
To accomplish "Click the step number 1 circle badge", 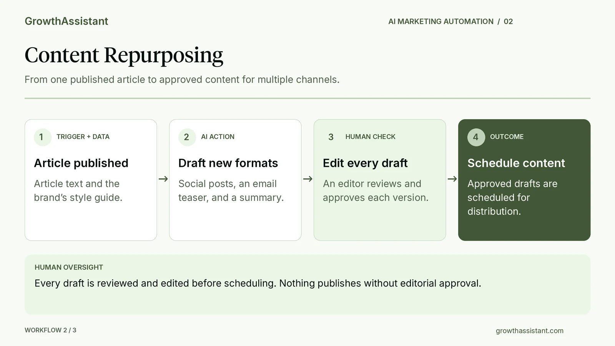I will 42,137.
